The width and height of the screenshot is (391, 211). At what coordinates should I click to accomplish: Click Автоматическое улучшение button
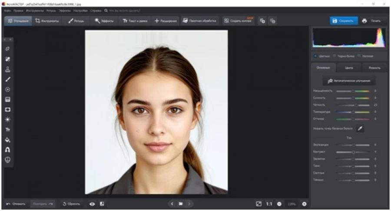349,81
